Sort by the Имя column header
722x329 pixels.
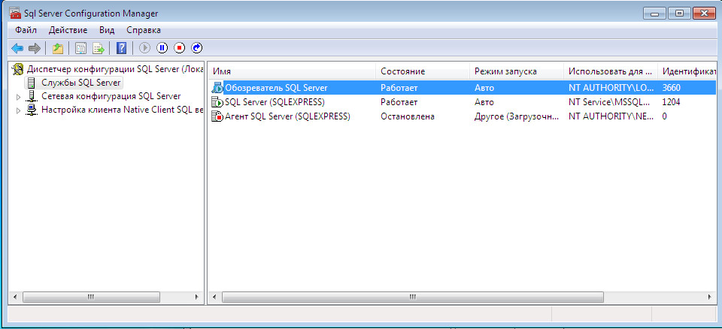pyautogui.click(x=292, y=71)
